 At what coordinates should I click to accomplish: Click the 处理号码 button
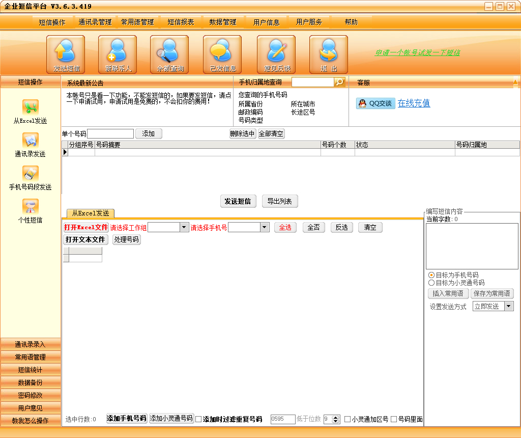[127, 239]
